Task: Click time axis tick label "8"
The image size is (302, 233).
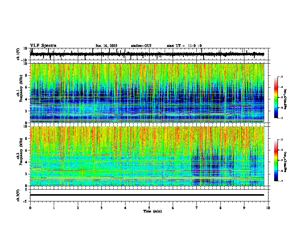Action: pyautogui.click(x=220, y=208)
